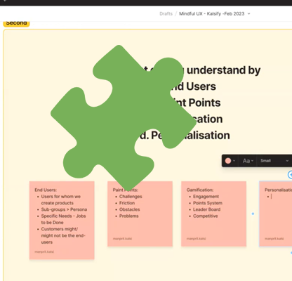Click manprit.kalsi author label on End Users note
This screenshot has width=292, height=281.
pos(44,251)
